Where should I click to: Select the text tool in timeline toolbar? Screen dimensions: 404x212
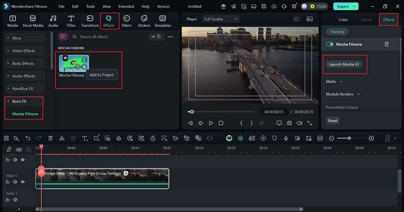(84, 138)
